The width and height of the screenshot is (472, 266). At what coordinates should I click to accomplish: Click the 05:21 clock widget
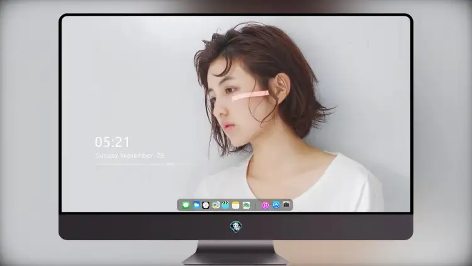click(112, 142)
